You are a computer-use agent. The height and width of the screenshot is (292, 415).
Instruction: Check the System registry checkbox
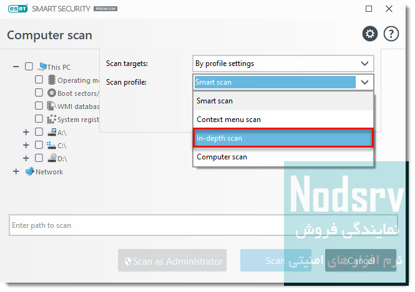(x=39, y=119)
